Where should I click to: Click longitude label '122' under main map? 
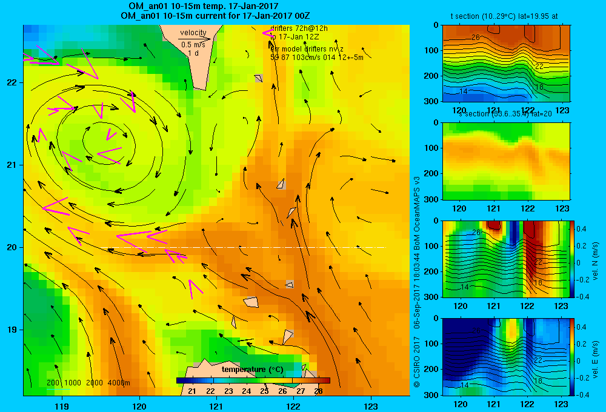(293, 406)
